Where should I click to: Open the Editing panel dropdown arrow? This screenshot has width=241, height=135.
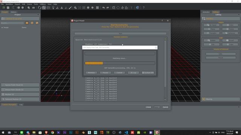[x=239, y=15]
